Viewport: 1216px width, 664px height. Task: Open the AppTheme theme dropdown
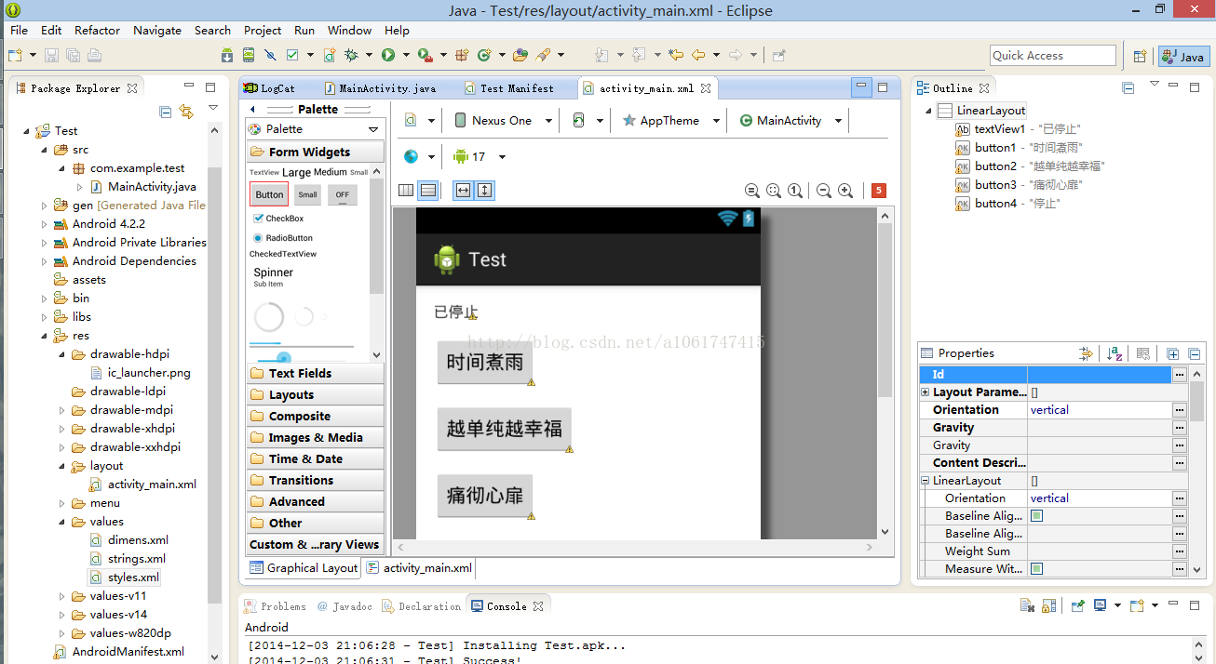670,120
